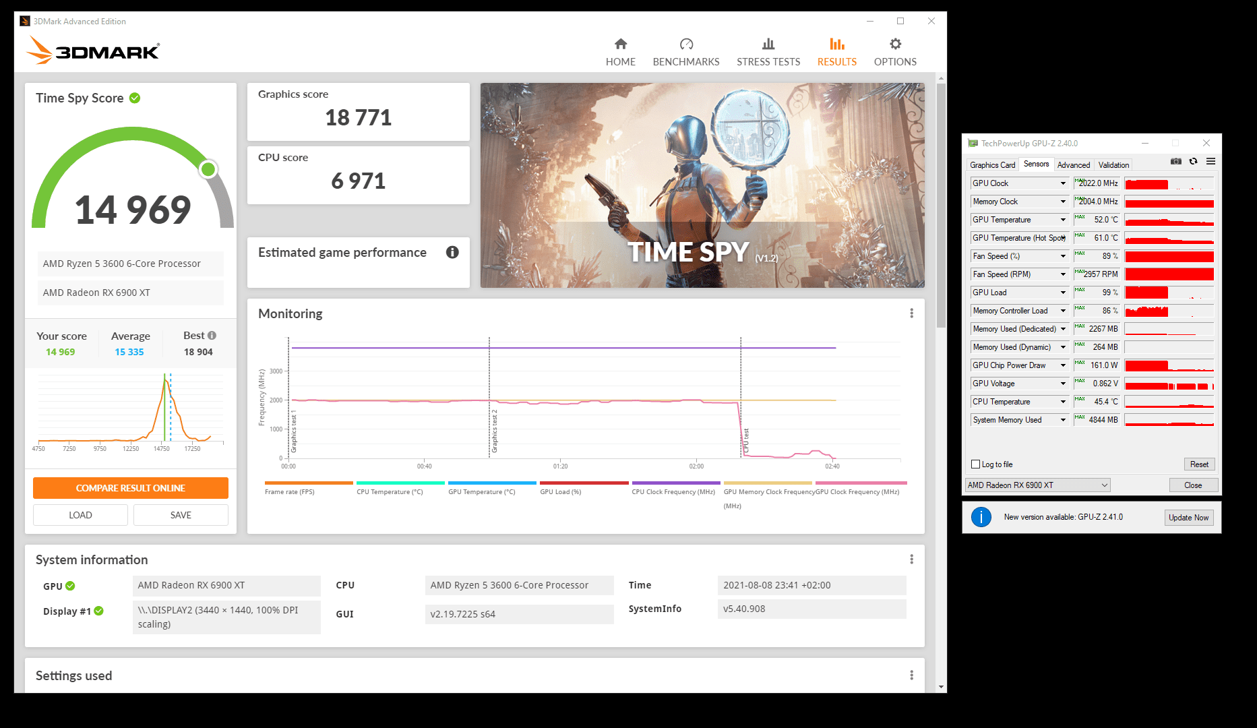The width and height of the screenshot is (1257, 728).
Task: Open OPTIONS gear in 3DMark
Action: [x=895, y=44]
